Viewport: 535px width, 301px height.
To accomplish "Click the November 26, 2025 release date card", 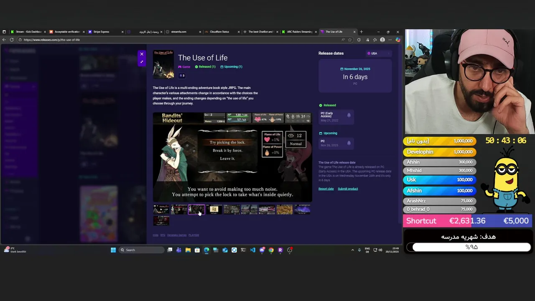I will click(x=355, y=76).
